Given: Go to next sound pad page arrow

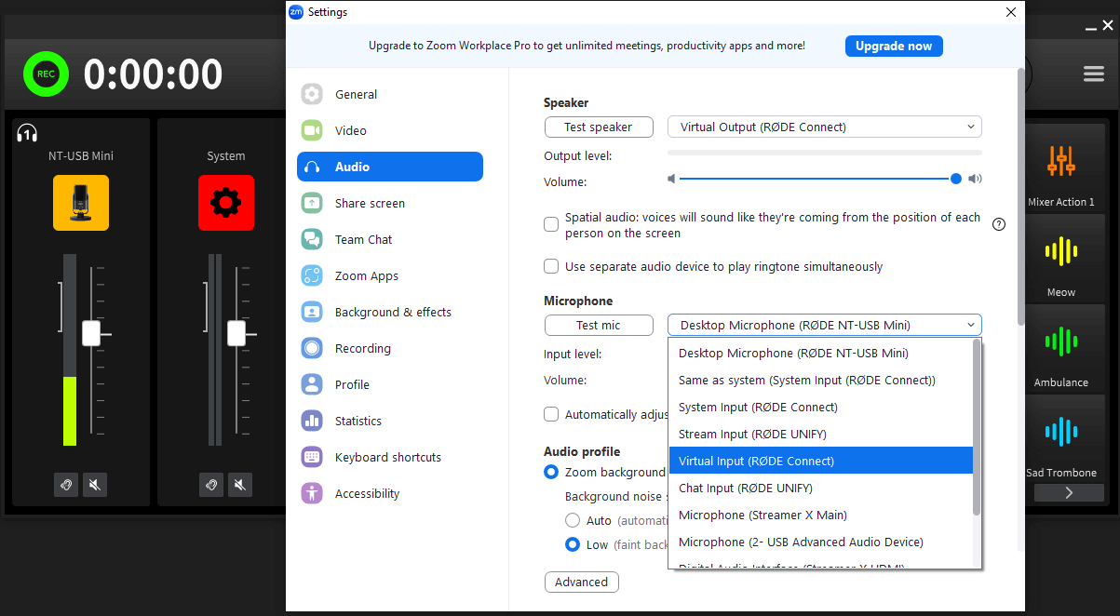Looking at the screenshot, I should pos(1069,493).
